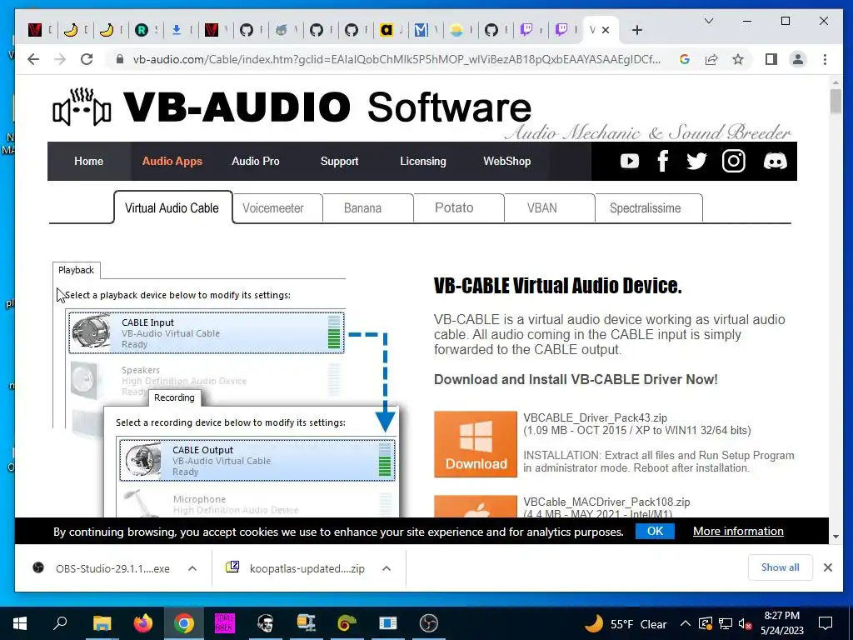Switch to the yellow 'a' icon tab
Image resolution: width=853 pixels, height=640 pixels.
[387, 30]
